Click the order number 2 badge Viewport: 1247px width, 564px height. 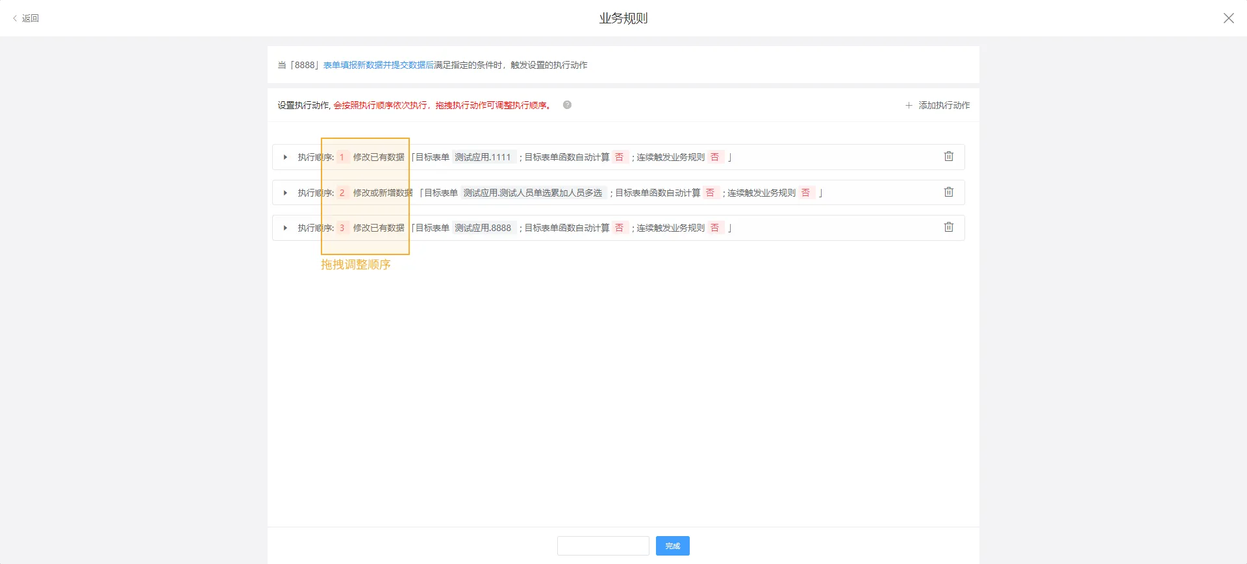click(342, 193)
